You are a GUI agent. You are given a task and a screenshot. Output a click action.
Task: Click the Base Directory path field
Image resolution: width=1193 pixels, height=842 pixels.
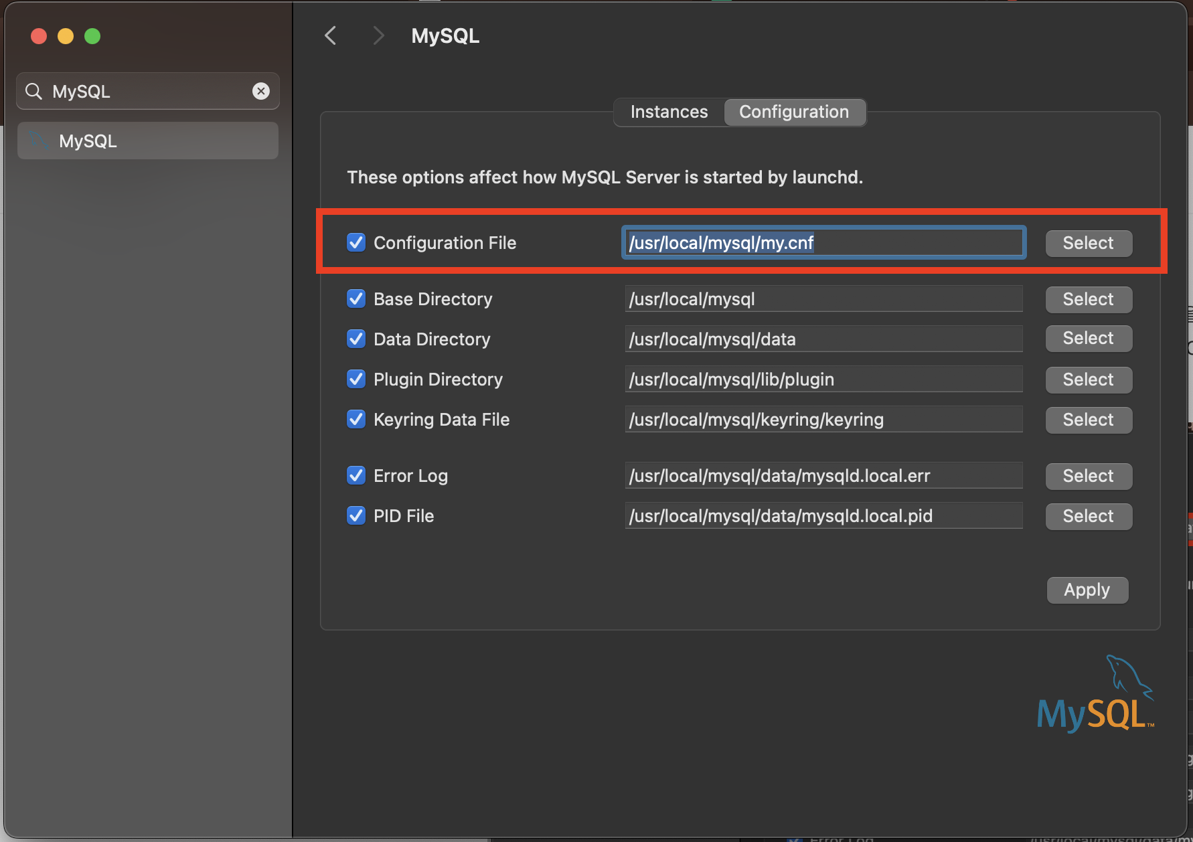tap(823, 299)
